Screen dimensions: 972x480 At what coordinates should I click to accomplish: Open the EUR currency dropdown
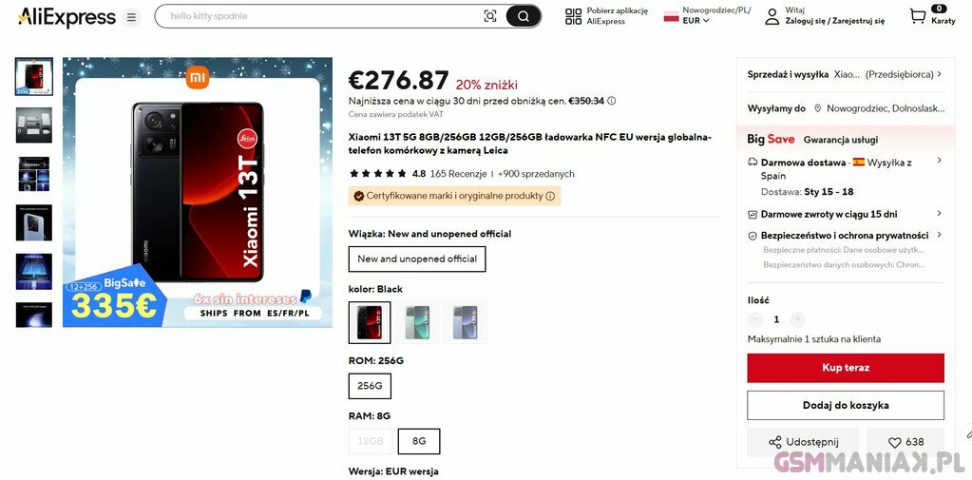click(696, 21)
